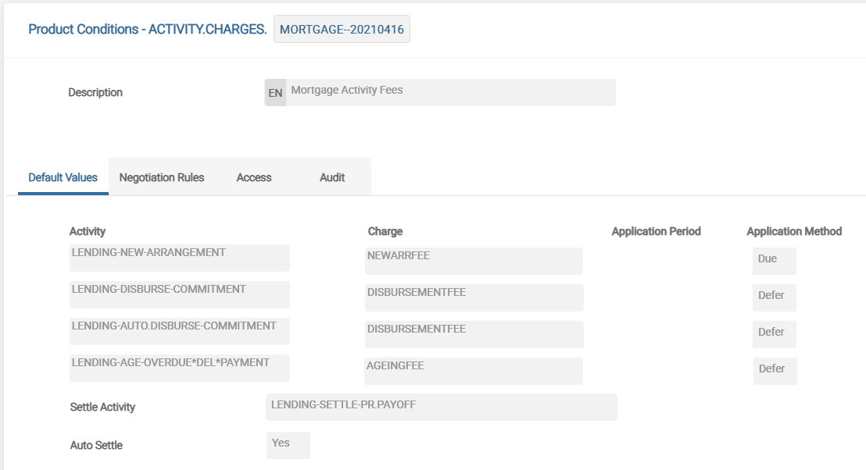Open the Defer method for AGEINGFEE row

pyautogui.click(x=775, y=371)
